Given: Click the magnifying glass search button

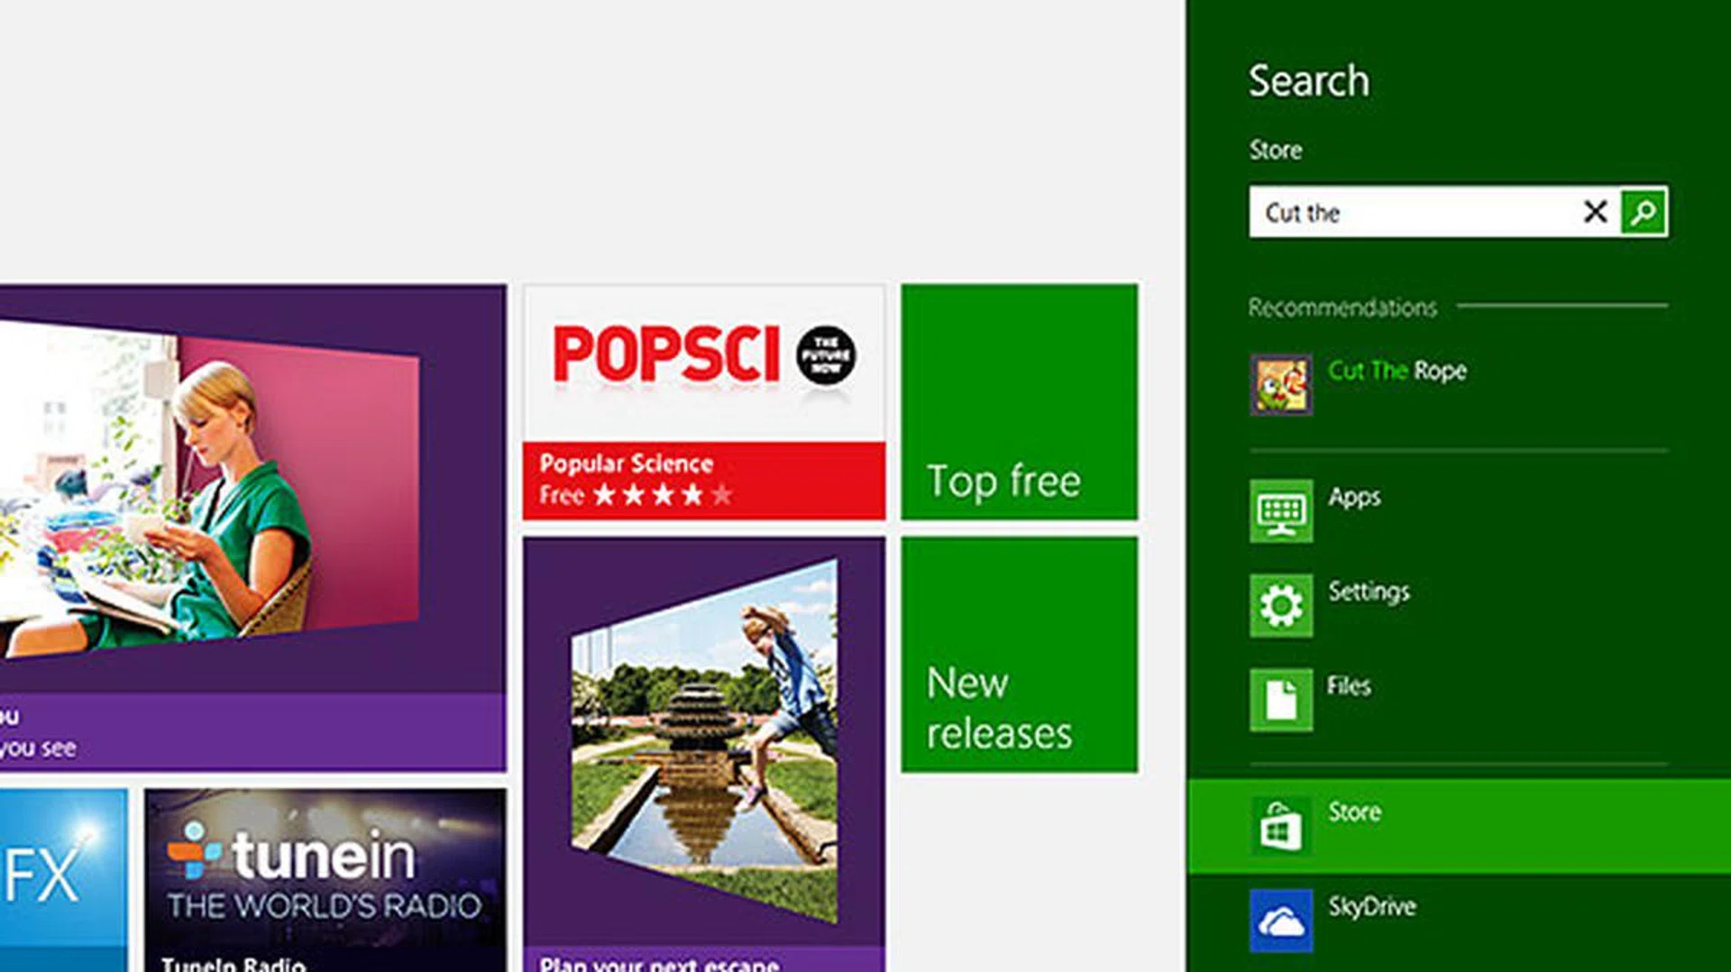Looking at the screenshot, I should click(x=1643, y=213).
